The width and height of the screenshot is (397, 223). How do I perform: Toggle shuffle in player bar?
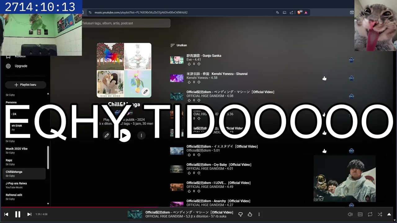click(x=380, y=214)
